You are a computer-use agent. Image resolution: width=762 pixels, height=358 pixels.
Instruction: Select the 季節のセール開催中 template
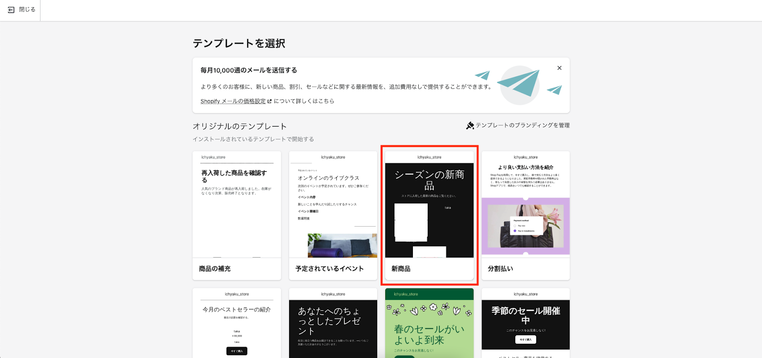(x=525, y=323)
